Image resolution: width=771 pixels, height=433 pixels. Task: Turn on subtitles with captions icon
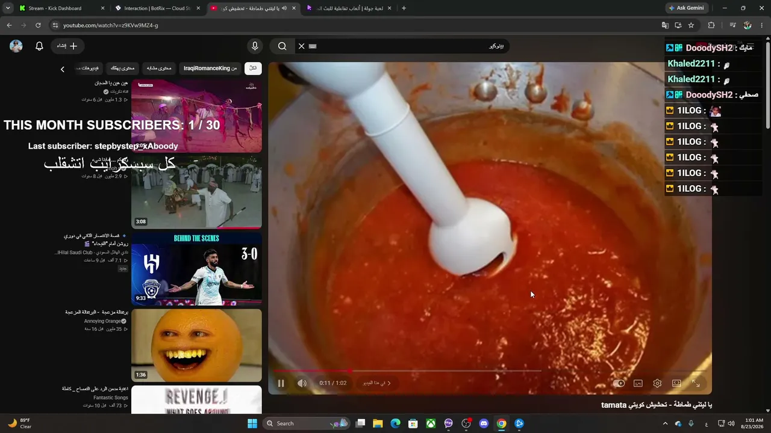(x=638, y=383)
